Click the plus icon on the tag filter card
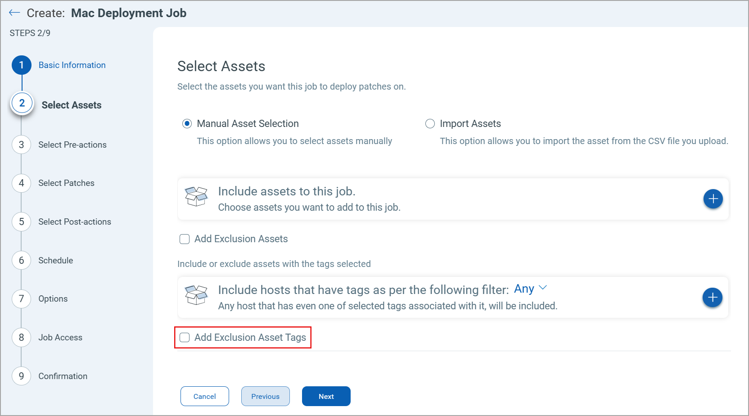749x416 pixels. click(x=713, y=297)
